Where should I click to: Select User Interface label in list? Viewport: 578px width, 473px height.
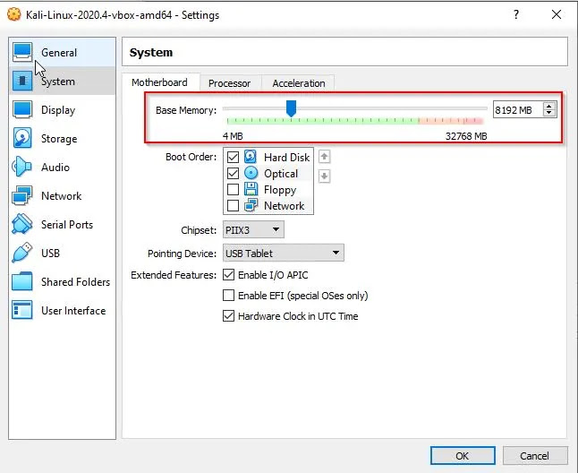pyautogui.click(x=73, y=310)
